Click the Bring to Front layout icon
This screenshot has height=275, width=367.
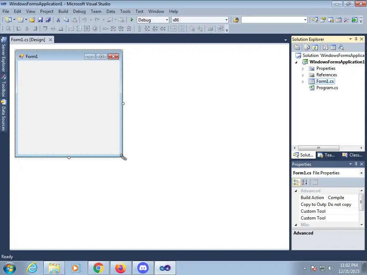(192, 29)
